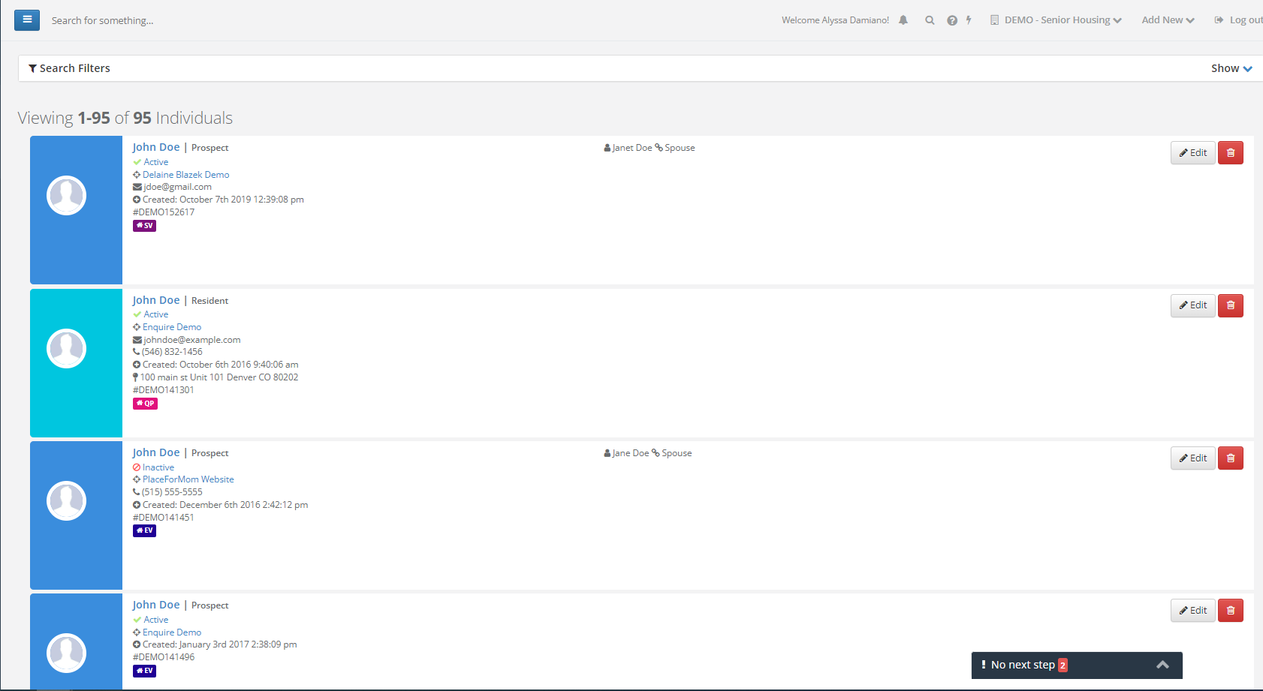Image resolution: width=1263 pixels, height=691 pixels.
Task: Expand the No next step panel chevron
Action: coord(1162,665)
